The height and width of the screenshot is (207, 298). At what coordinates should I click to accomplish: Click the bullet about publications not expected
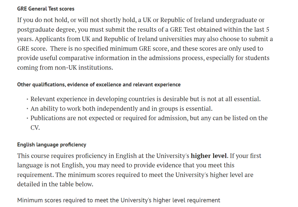(149, 118)
